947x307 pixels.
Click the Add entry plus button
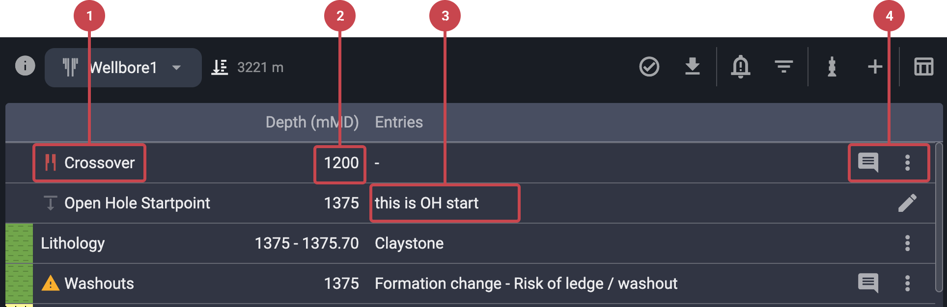tap(875, 67)
